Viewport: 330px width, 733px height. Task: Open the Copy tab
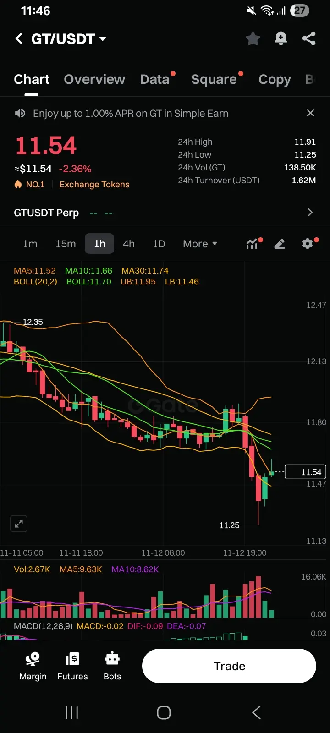click(x=275, y=79)
